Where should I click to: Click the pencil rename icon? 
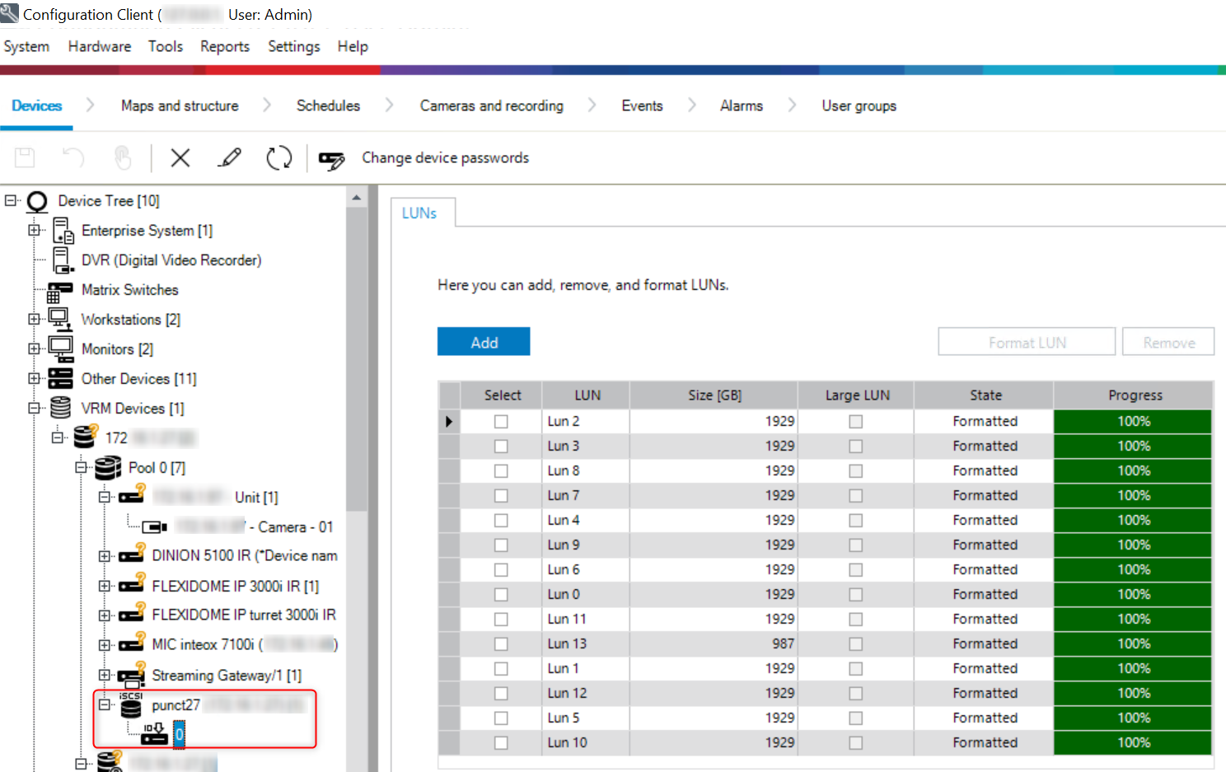(x=230, y=157)
